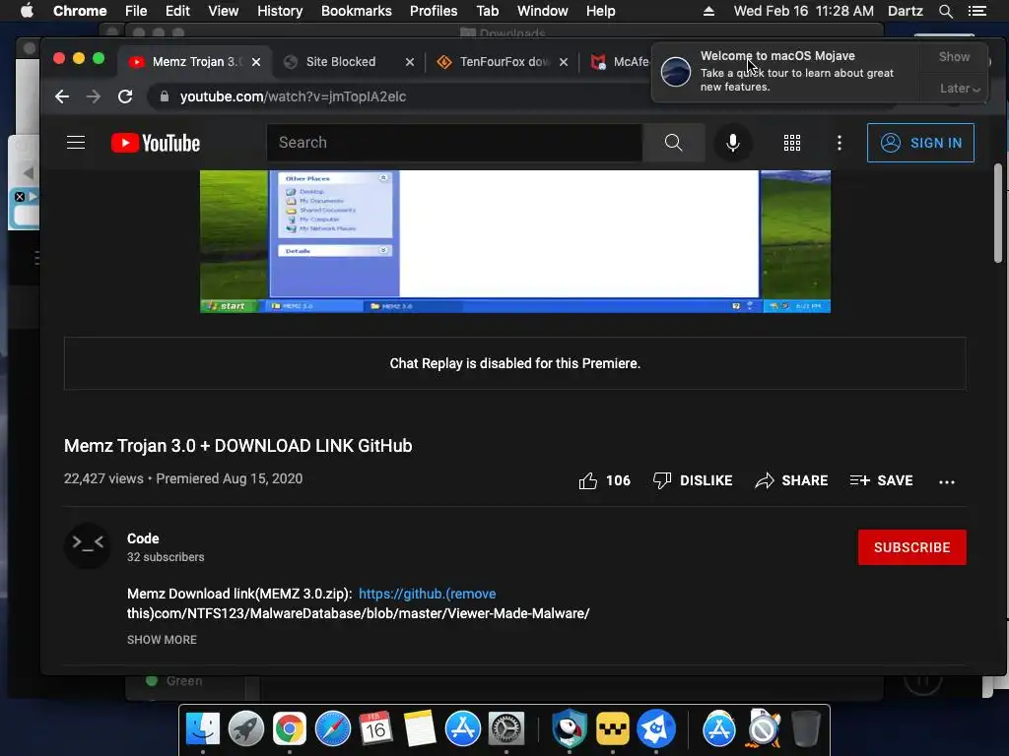The width and height of the screenshot is (1009, 756).
Task: Click the search magnifier button
Action: coord(673,142)
